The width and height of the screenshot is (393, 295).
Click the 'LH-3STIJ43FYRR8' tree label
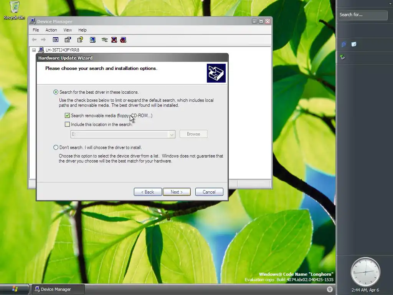[x=63, y=50]
